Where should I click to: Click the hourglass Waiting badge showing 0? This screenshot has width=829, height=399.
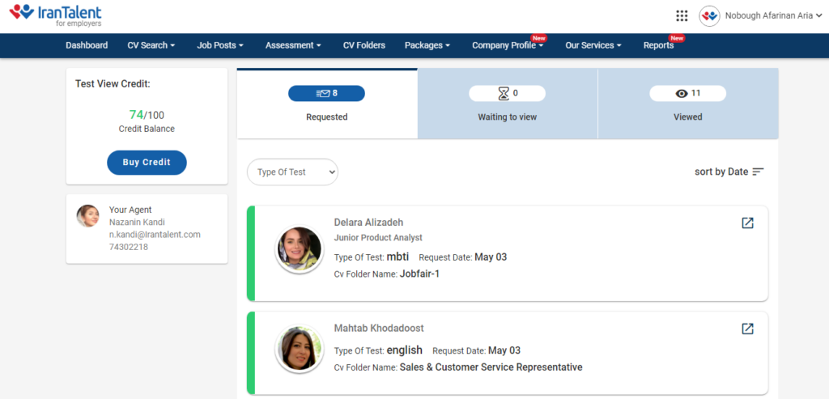click(507, 93)
